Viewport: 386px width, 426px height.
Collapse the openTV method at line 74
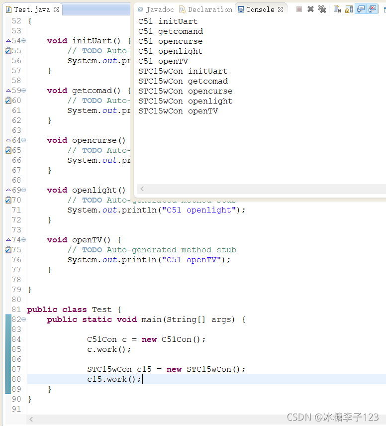tap(24, 240)
